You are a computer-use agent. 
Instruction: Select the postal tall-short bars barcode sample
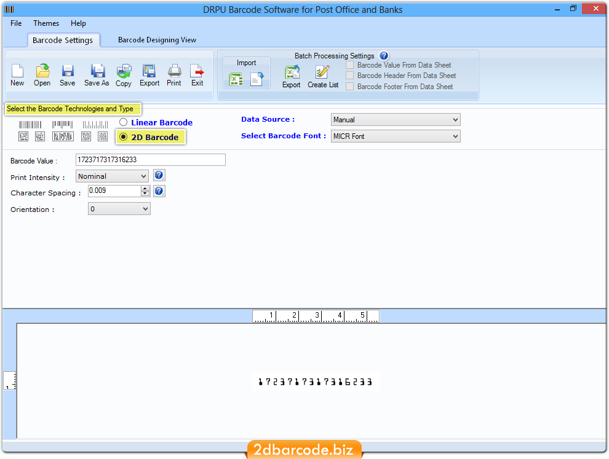95,125
